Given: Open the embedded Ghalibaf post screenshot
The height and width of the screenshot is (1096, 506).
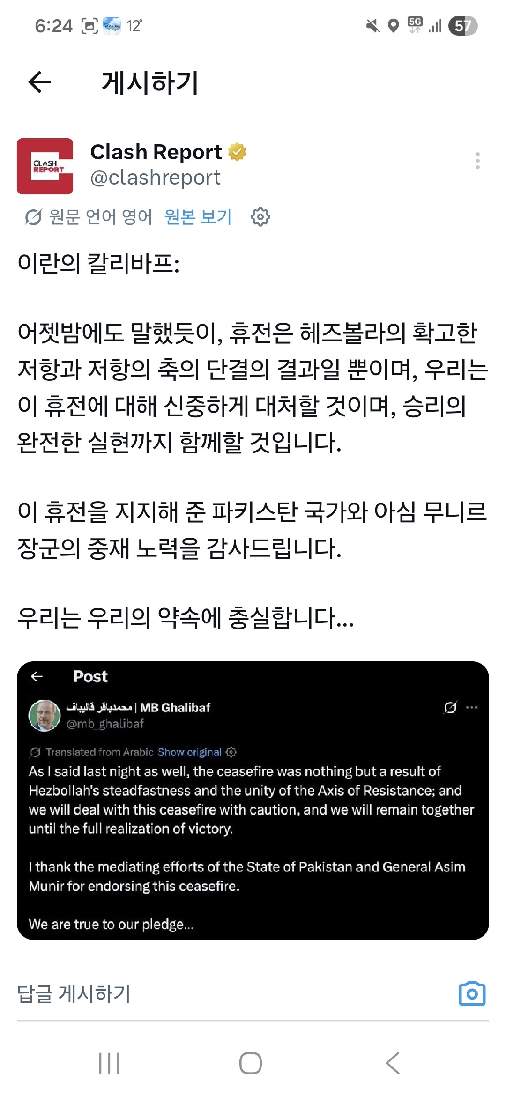Looking at the screenshot, I should point(253,800).
